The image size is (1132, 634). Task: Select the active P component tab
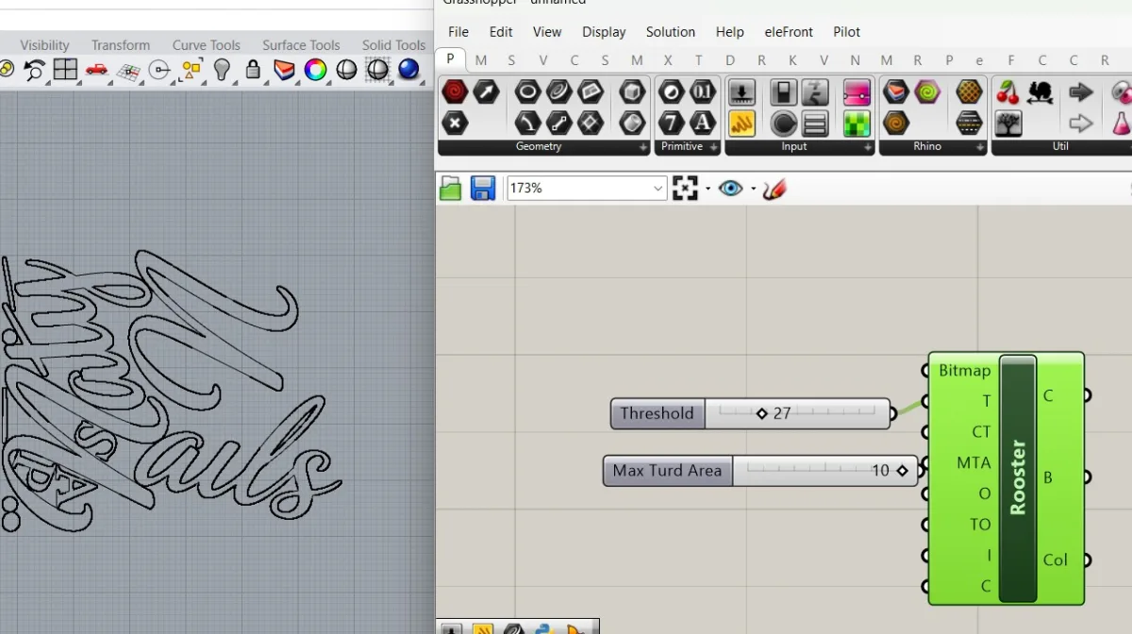point(450,59)
